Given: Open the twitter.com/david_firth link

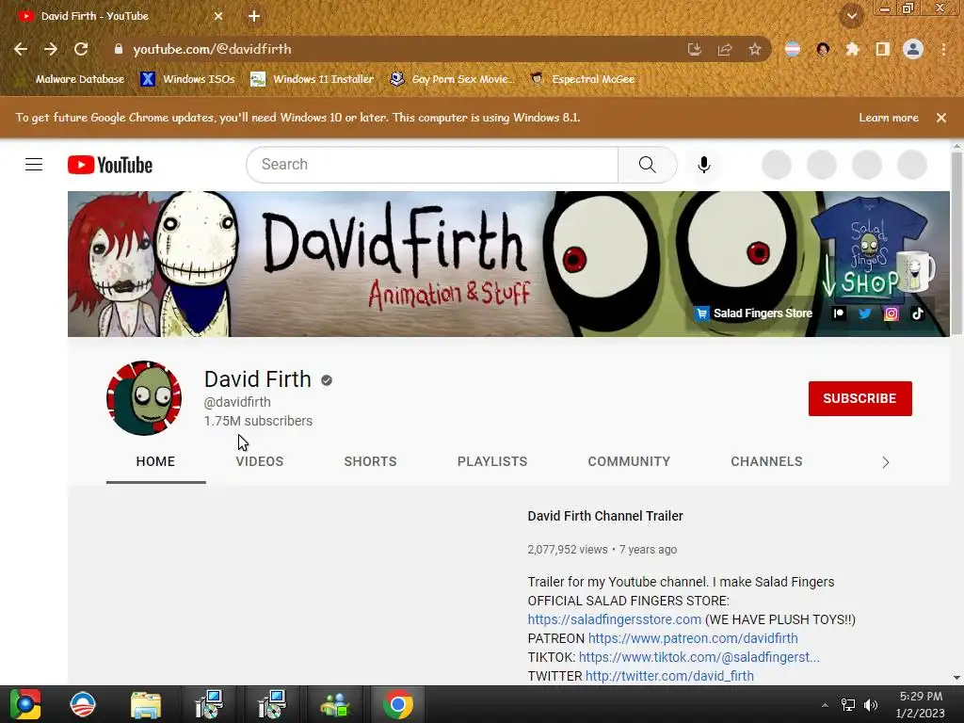Looking at the screenshot, I should pos(669,676).
